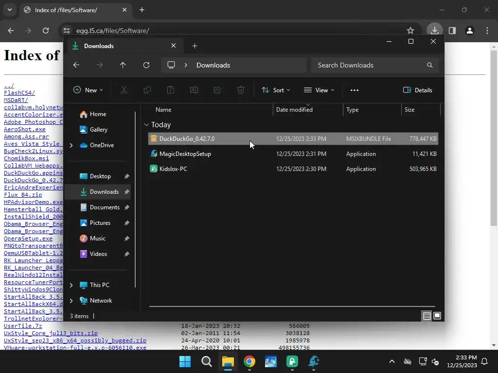Click the AeroShot.exe link in Chrome

pyautogui.click(x=25, y=129)
